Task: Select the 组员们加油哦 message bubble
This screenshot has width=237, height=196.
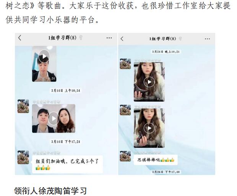Action: pyautogui.click(x=67, y=164)
